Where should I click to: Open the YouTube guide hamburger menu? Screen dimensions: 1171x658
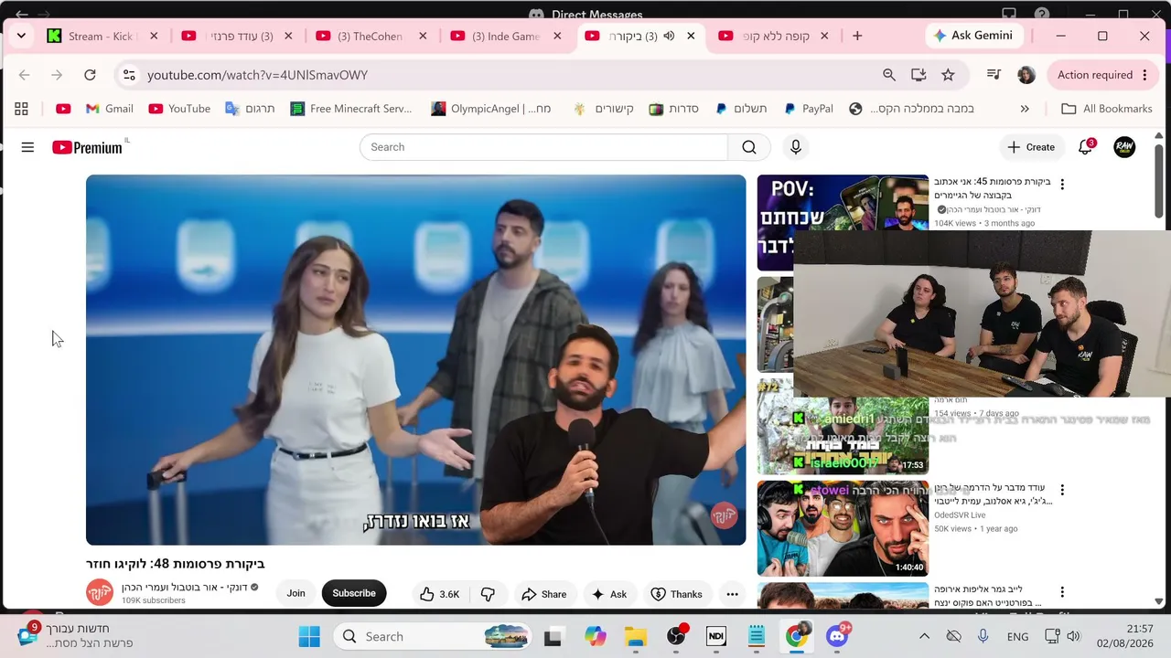click(27, 147)
